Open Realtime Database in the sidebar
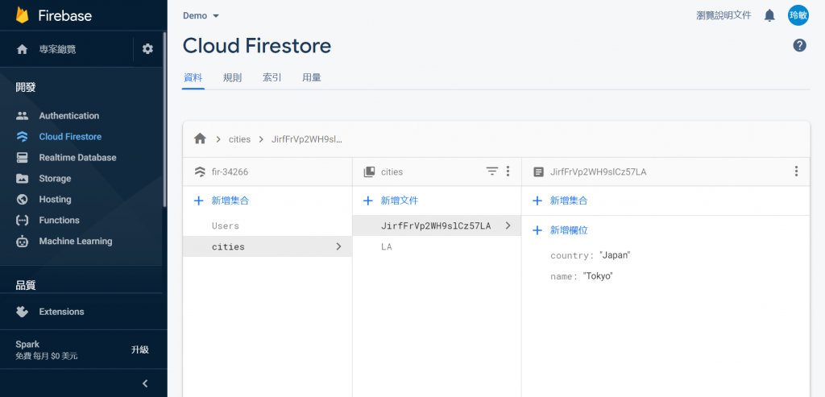Screen dimensions: 825x397 pyautogui.click(x=77, y=157)
